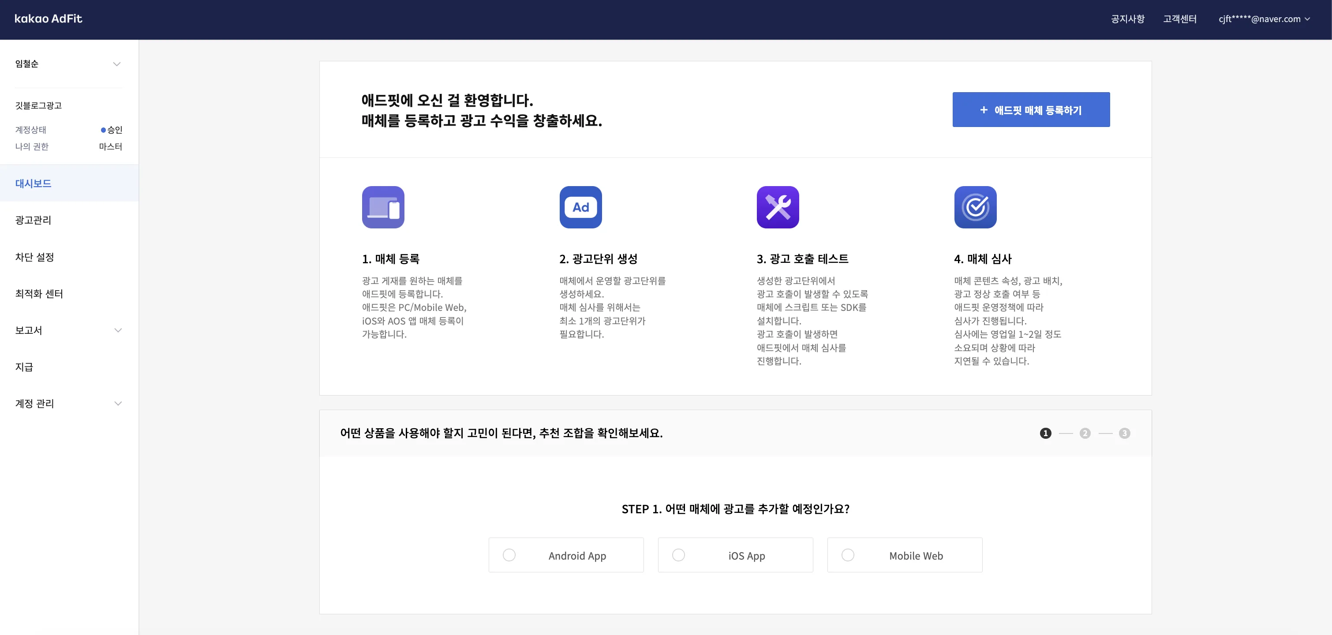The image size is (1332, 635).
Task: Click the 애드핏 매체 등록하기 button
Action: (1031, 110)
